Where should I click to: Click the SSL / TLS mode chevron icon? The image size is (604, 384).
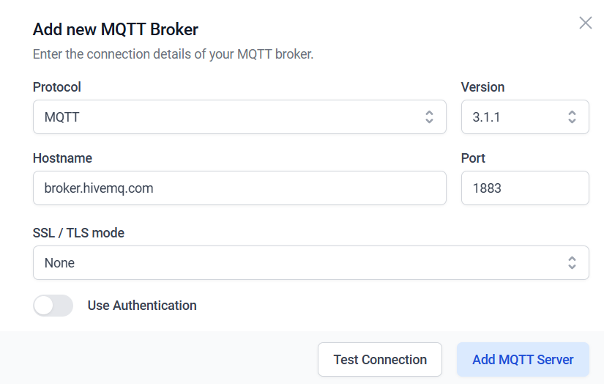[573, 262]
